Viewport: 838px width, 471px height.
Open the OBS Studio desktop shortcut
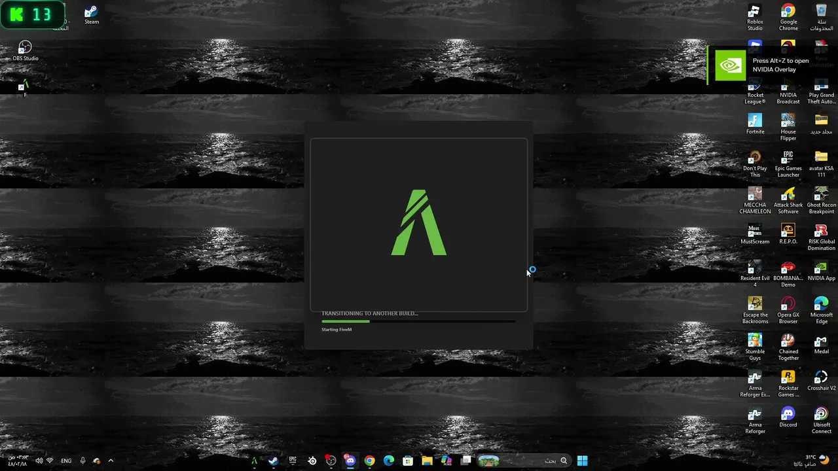(x=26, y=51)
